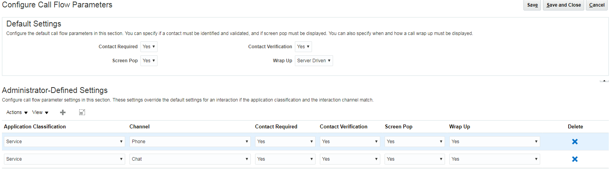The width and height of the screenshot is (610, 177).
Task: Delete the Service Phone row
Action: pyautogui.click(x=575, y=142)
